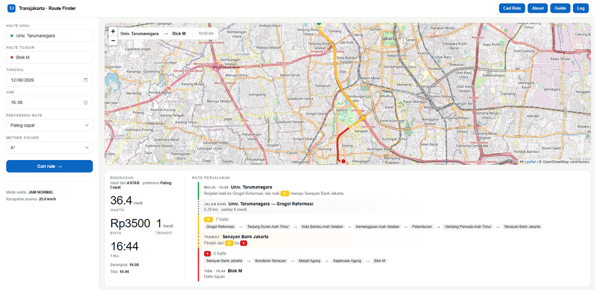Click the Kejaksaan Agung stop chip
The image size is (595, 290).
pyautogui.click(x=347, y=261)
